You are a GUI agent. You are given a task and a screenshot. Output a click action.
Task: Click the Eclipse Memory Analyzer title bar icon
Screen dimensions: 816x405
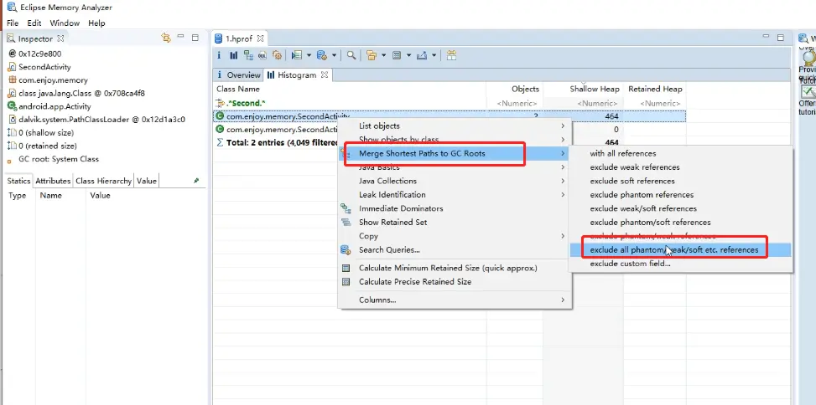coord(12,8)
